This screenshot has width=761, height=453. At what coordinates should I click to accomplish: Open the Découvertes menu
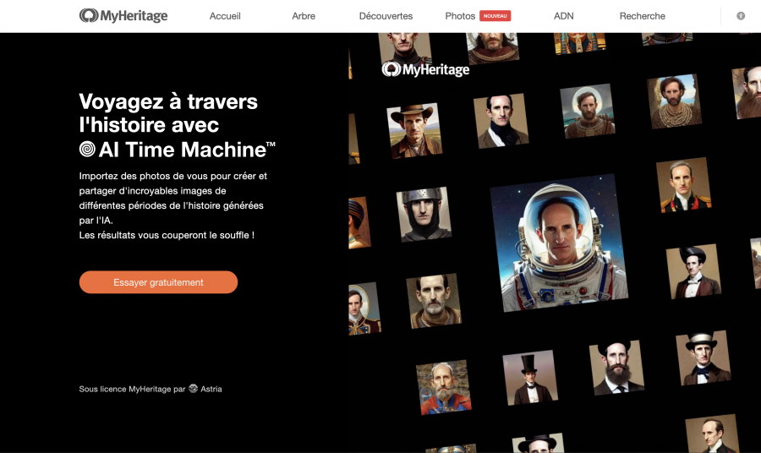point(386,16)
